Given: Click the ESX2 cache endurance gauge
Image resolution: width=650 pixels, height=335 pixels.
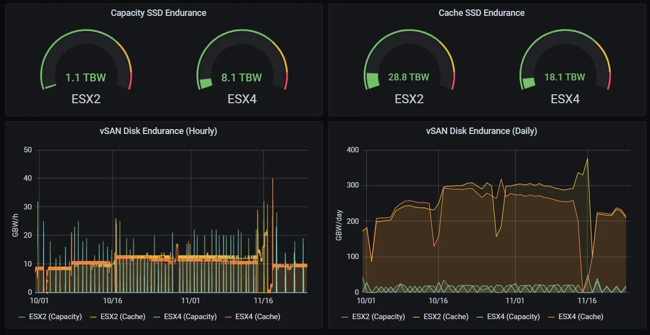Looking at the screenshot, I should (409, 60).
